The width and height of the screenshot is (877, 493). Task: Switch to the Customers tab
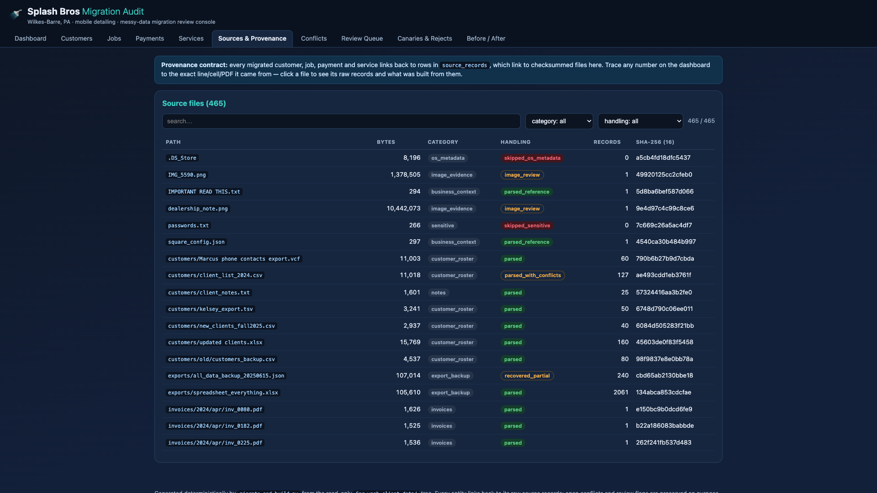click(76, 38)
